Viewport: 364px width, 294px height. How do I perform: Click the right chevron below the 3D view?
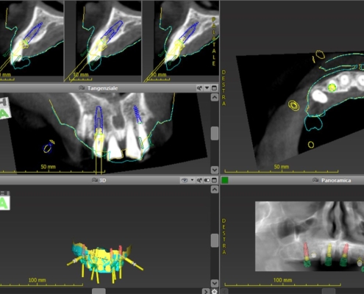point(205,292)
